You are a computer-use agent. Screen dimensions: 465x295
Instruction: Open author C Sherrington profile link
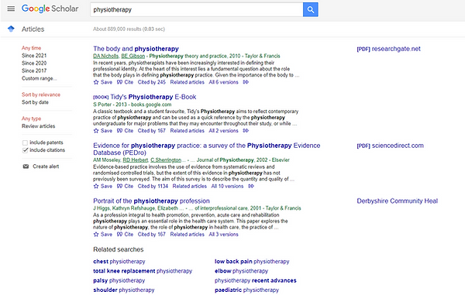166,160
